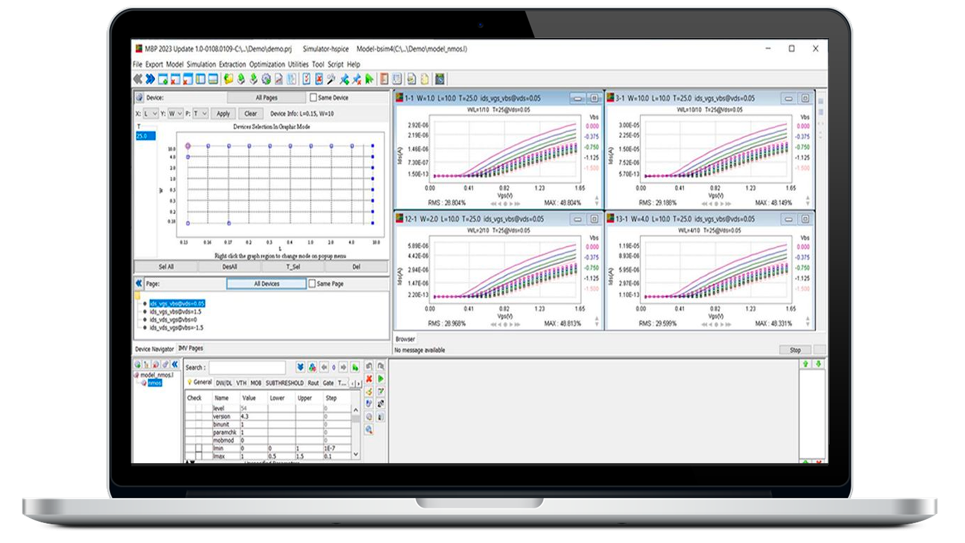Image resolution: width=965 pixels, height=543 pixels.
Task: Click the blue double arrow above the model tree
Action: (x=175, y=364)
